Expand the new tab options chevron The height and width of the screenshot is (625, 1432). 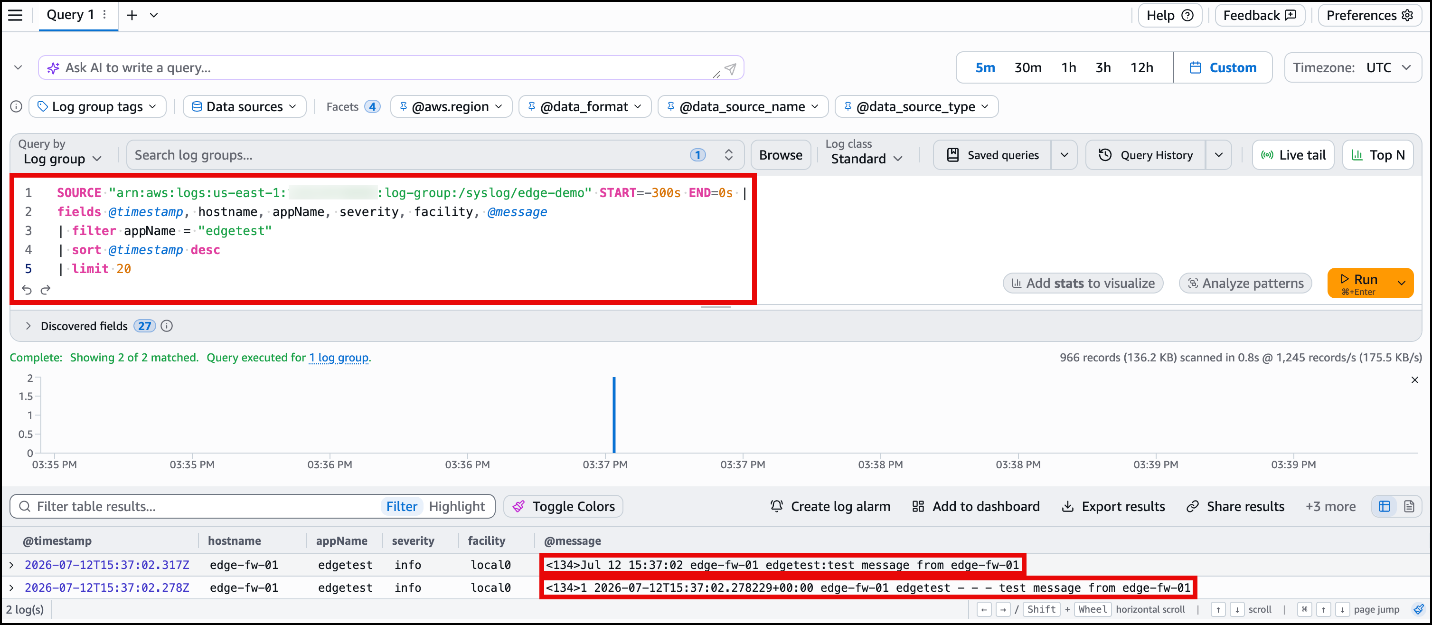coord(154,15)
